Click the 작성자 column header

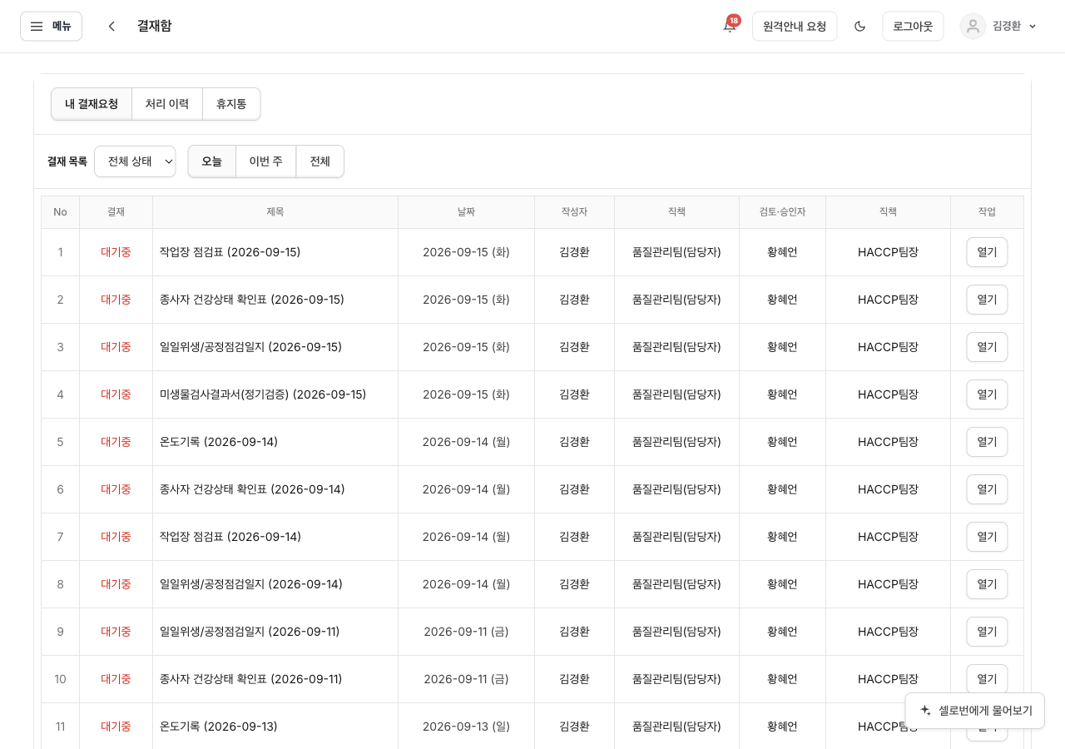coord(574,212)
